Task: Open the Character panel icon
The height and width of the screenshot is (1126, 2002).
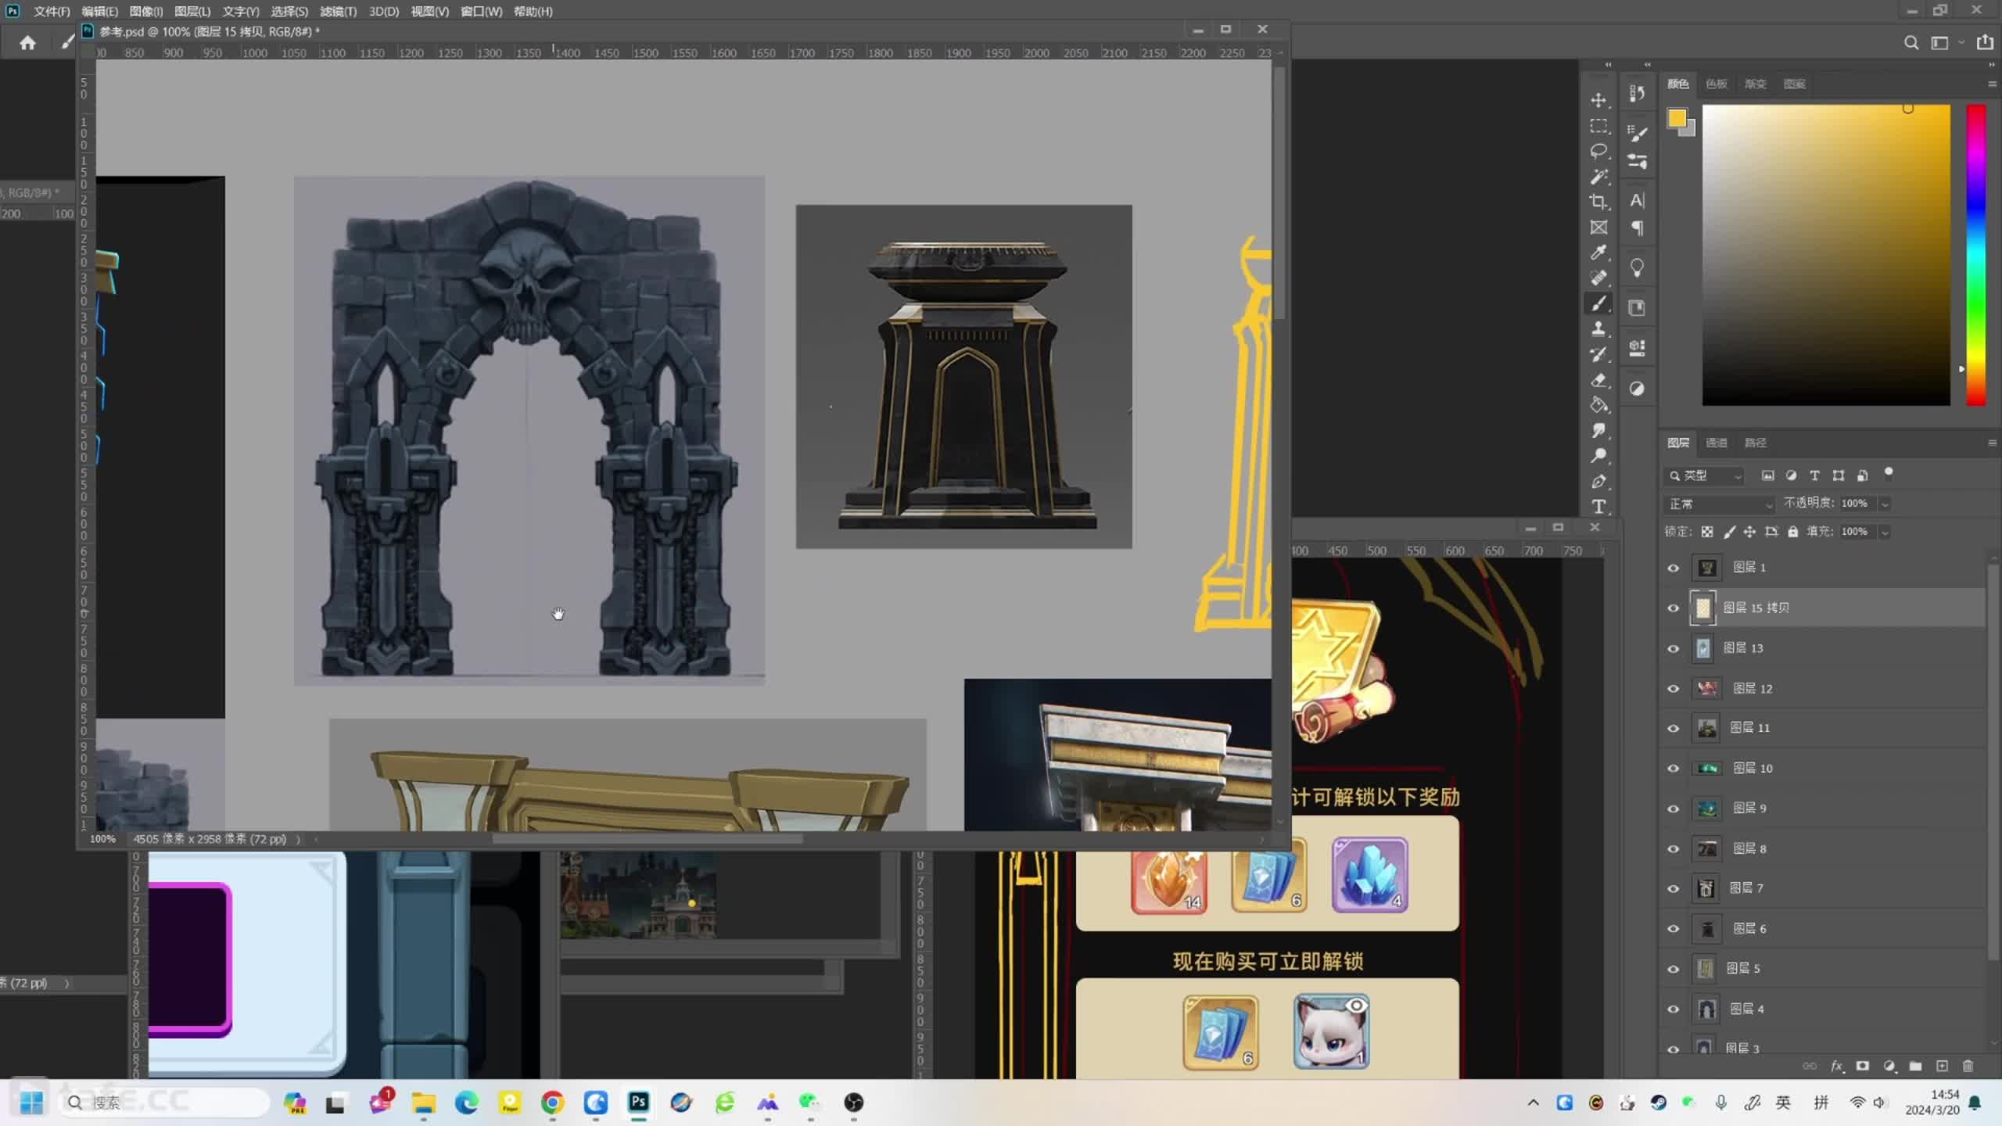Action: 1637,201
